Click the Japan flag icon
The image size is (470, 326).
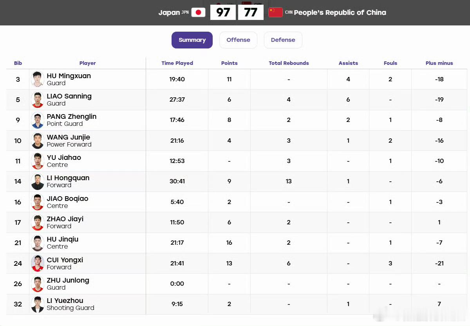[198, 13]
